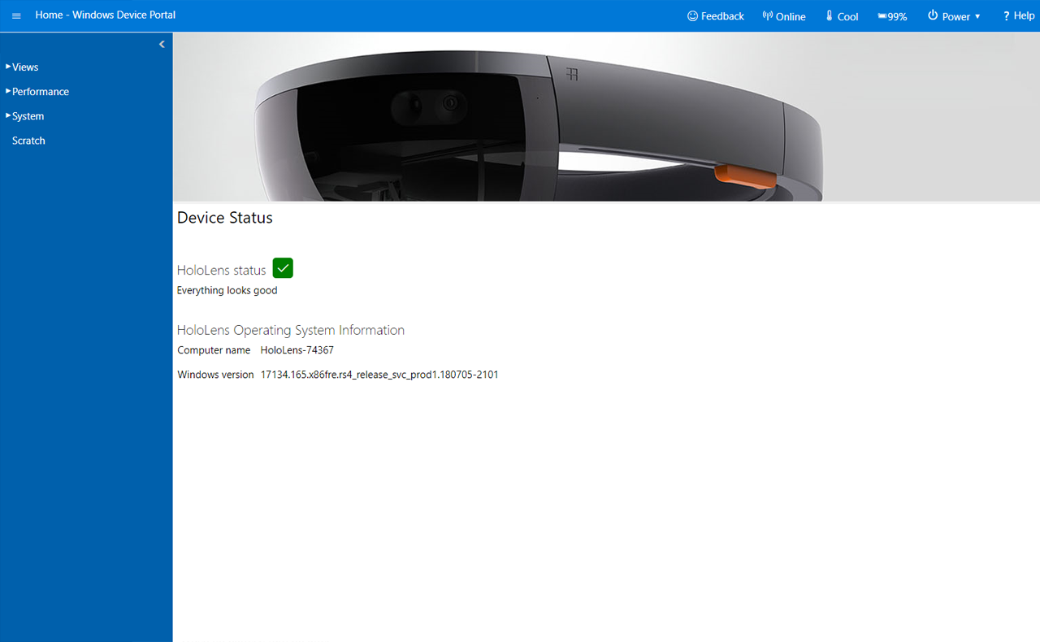Click the Cool thermometer icon
Viewport: 1040px width, 642px height.
tap(830, 16)
